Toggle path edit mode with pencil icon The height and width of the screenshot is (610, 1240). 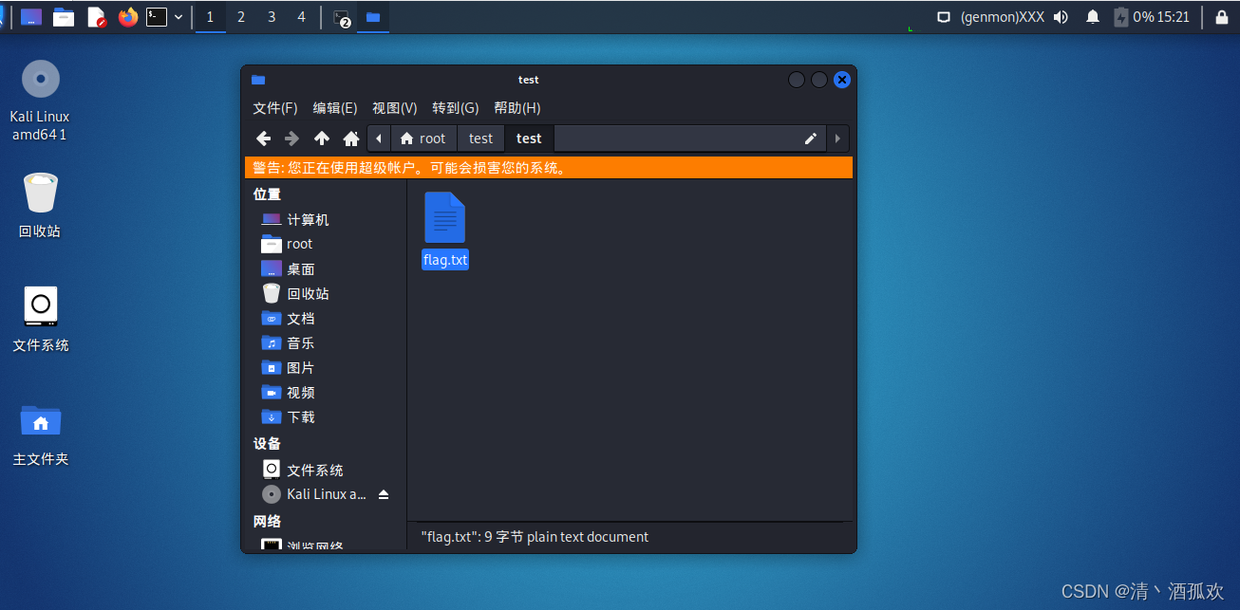[x=811, y=139]
